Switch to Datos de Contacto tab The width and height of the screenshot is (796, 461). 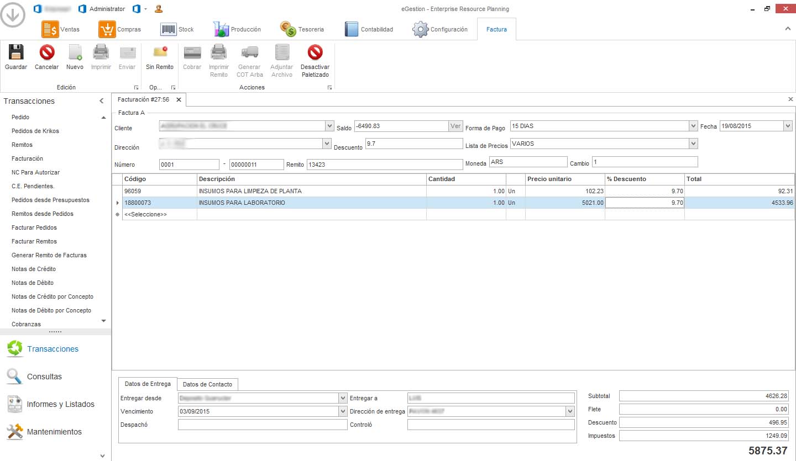(208, 384)
